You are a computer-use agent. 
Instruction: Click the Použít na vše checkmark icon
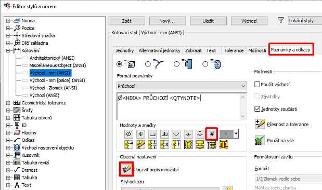coord(260,140)
